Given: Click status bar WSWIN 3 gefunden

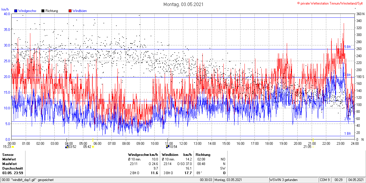Looking at the screenshot, I should point(283,180).
